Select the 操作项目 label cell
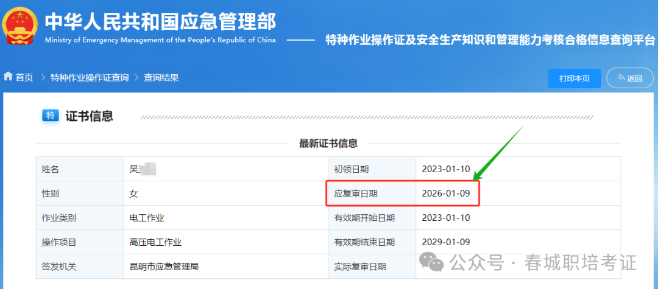 point(80,242)
